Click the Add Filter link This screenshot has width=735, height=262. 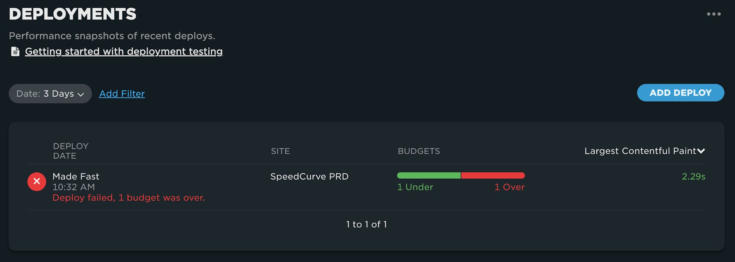coord(122,94)
